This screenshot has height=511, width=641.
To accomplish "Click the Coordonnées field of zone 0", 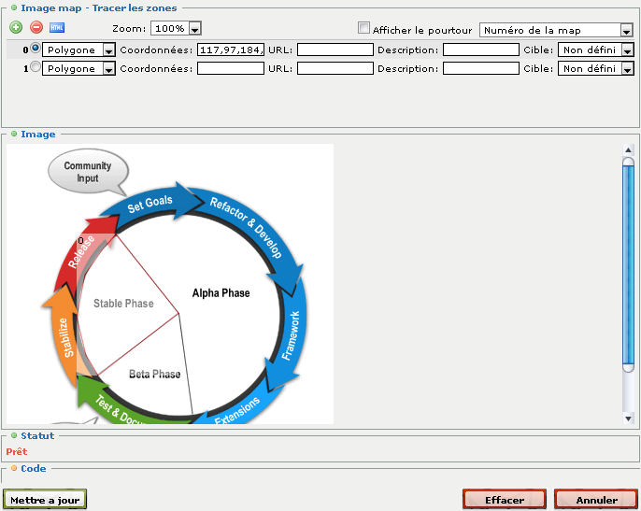I will [x=231, y=50].
